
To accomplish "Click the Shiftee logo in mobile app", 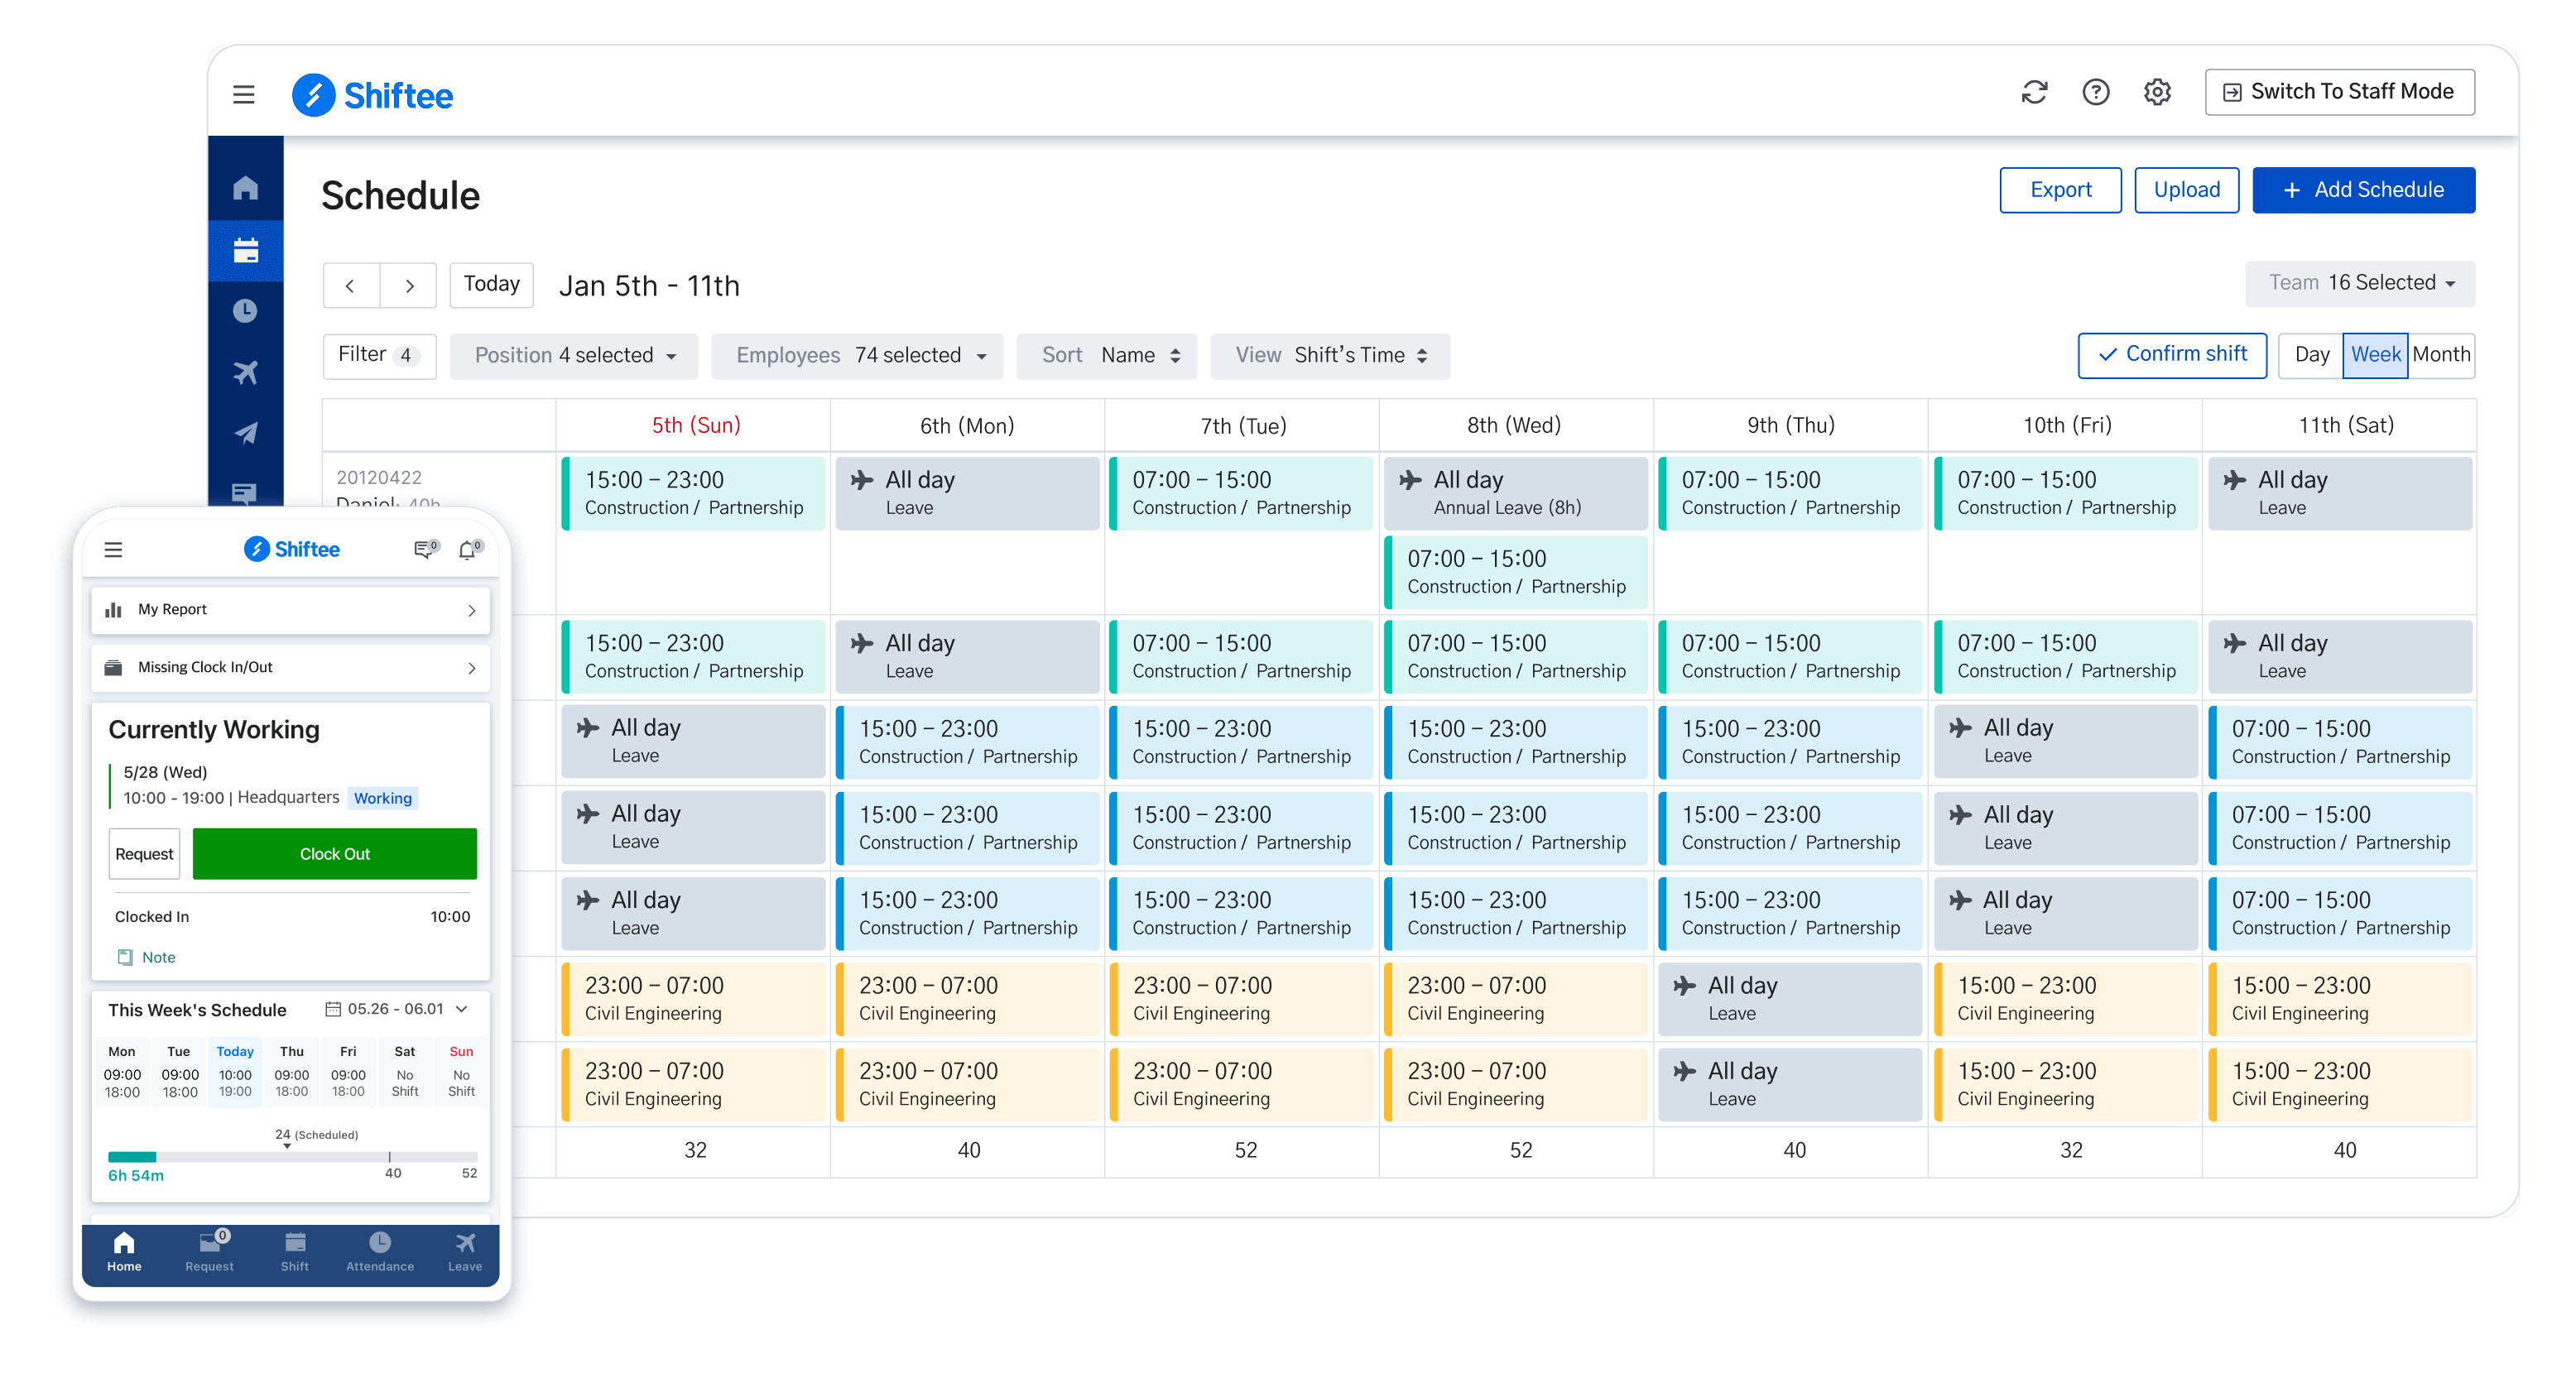I will point(292,549).
